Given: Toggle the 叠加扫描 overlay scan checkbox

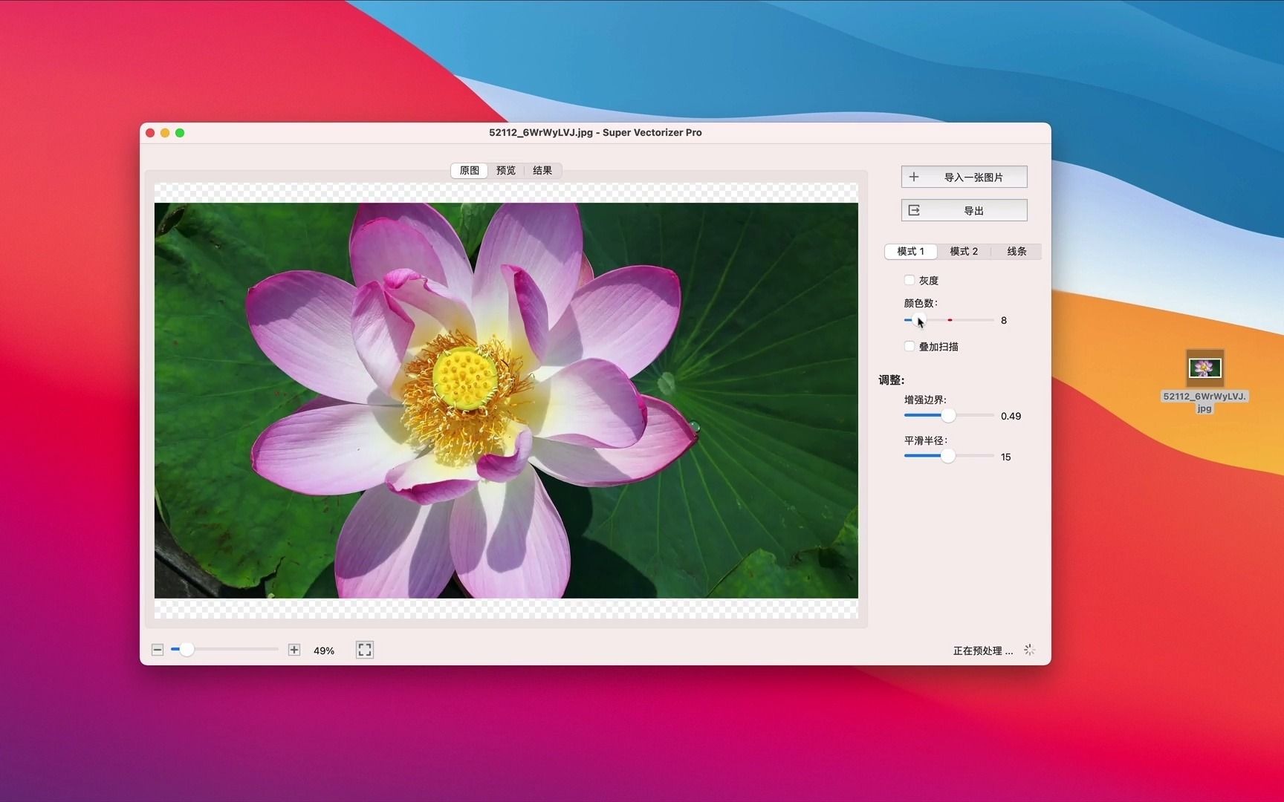Looking at the screenshot, I should click(x=909, y=346).
